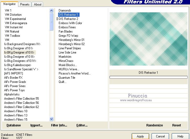Open the filter Editor...
This screenshot has width=190, height=139.
click(x=82, y=125)
